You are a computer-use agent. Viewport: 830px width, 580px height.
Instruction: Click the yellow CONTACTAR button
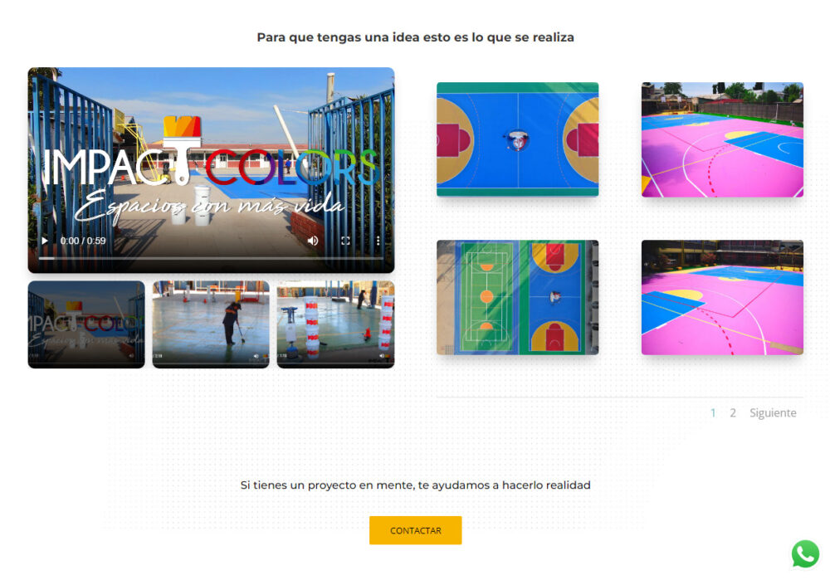416,530
